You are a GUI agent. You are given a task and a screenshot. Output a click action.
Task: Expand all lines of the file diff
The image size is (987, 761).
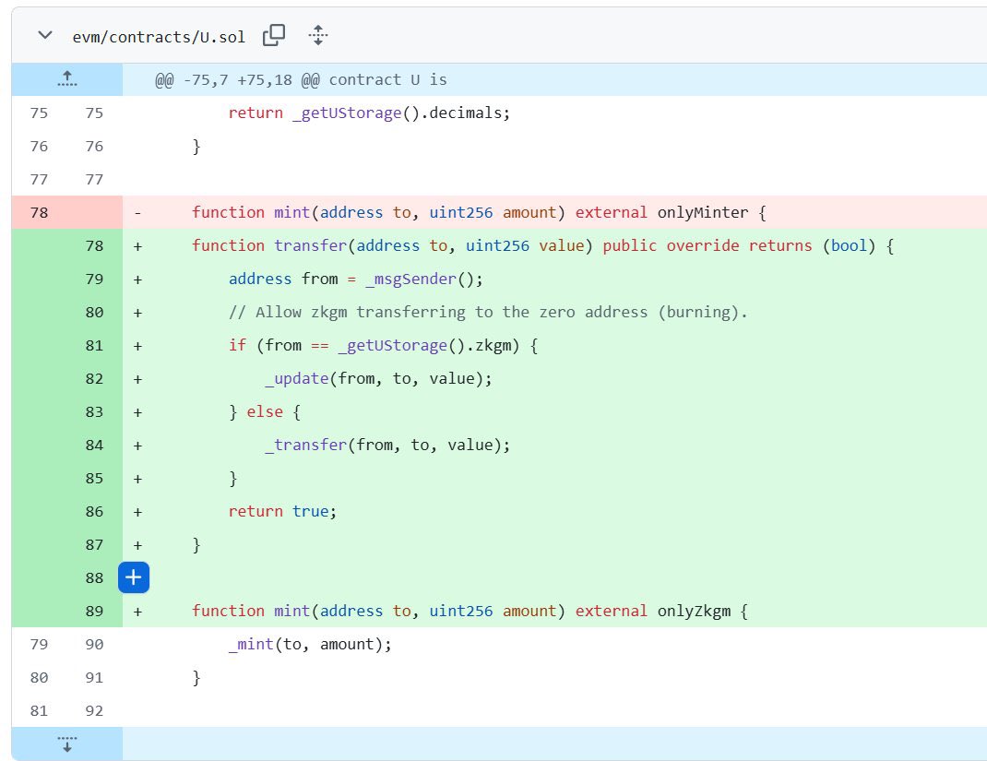point(318,35)
